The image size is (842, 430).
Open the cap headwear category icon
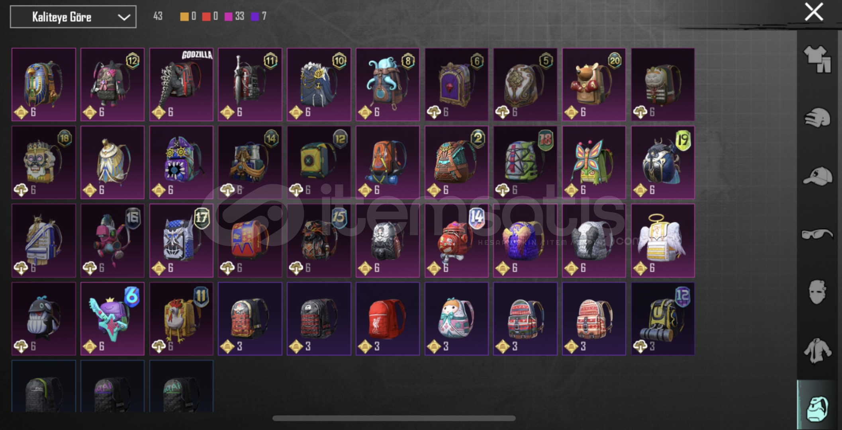point(817,176)
